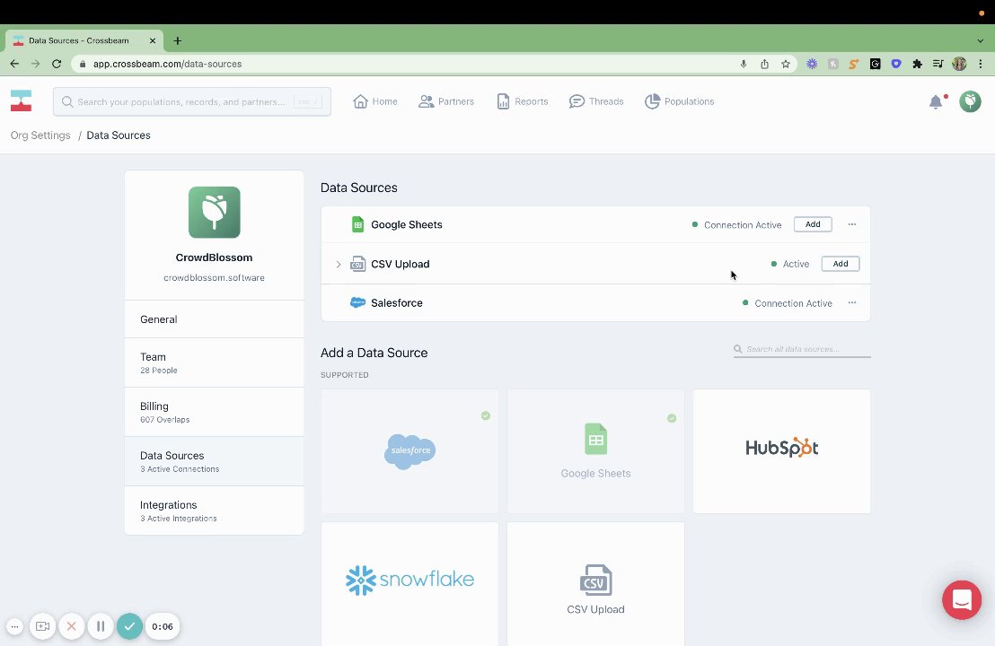Open a new browser tab
The image size is (995, 646).
click(x=178, y=40)
